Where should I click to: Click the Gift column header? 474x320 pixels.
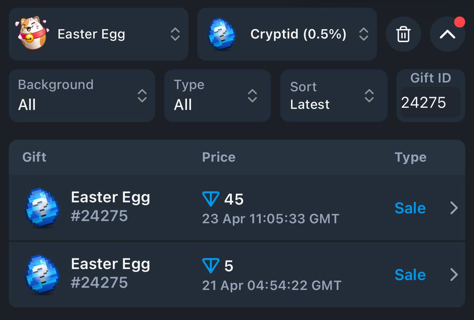coord(34,157)
